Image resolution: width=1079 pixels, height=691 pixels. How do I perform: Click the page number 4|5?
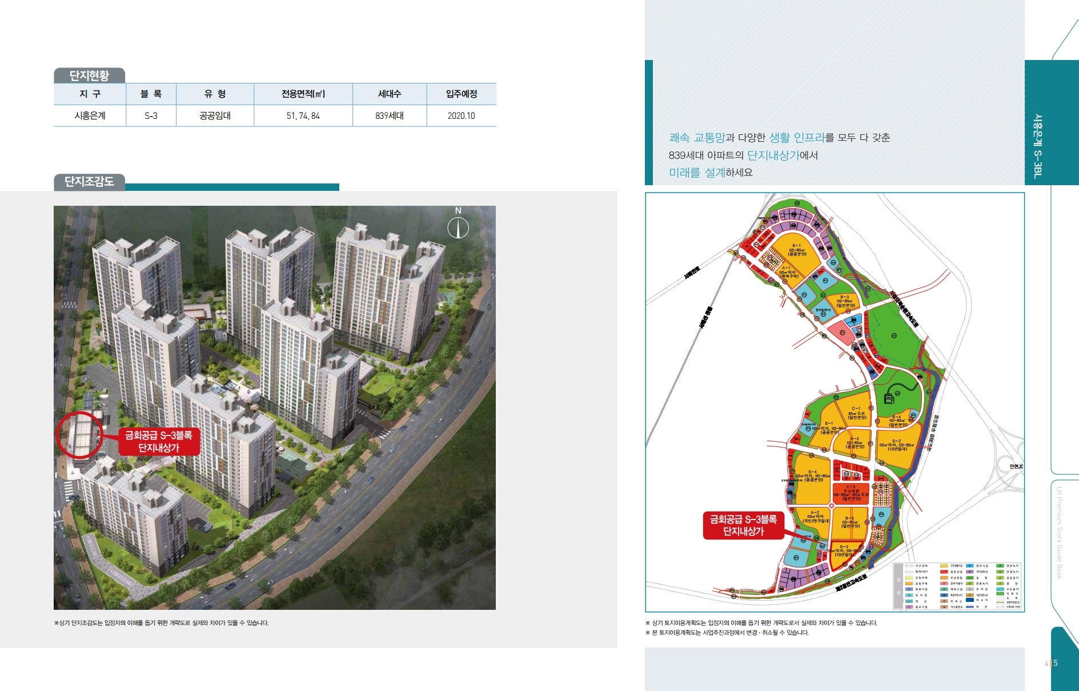pyautogui.click(x=1051, y=663)
